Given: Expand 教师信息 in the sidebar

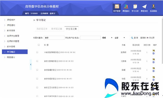Looking at the screenshot, I should [x=11, y=31].
